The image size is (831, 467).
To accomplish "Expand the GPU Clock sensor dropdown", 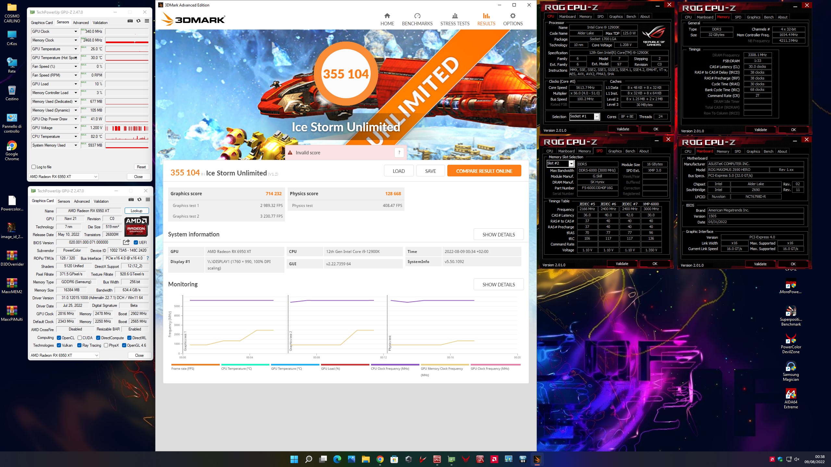I will (x=76, y=31).
